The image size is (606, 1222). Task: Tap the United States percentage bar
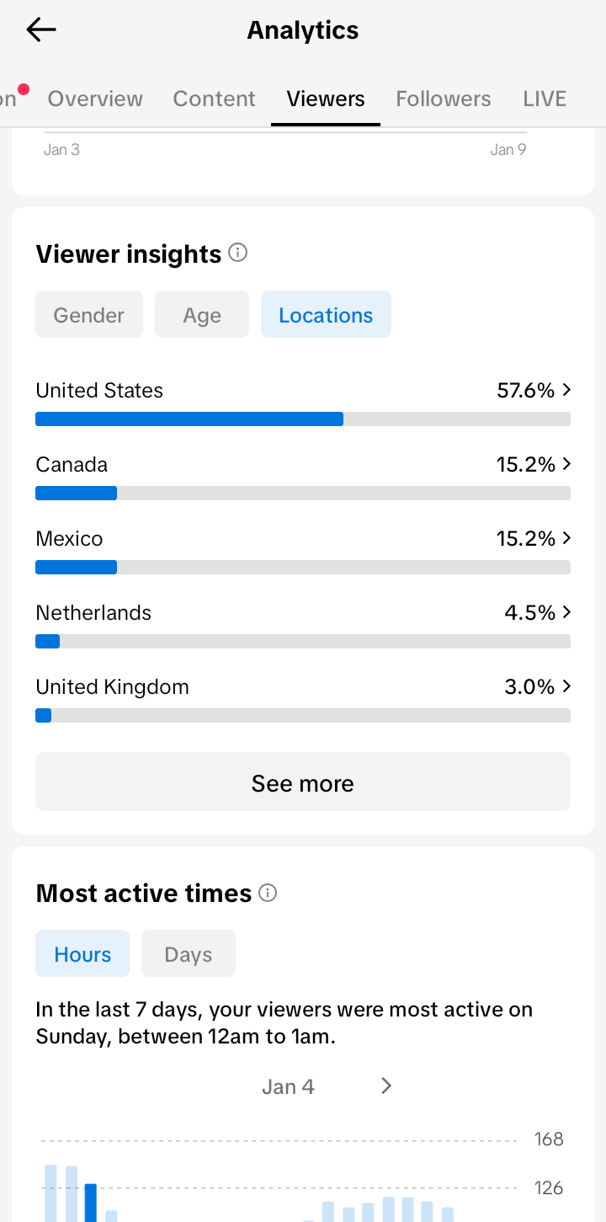pos(303,419)
